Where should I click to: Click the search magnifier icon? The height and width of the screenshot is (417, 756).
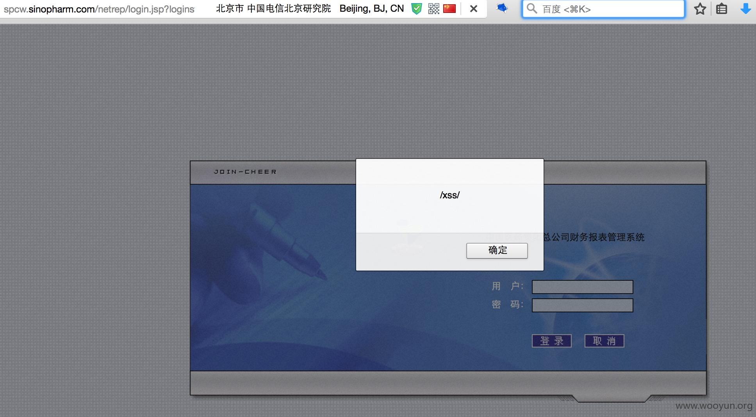pos(531,9)
